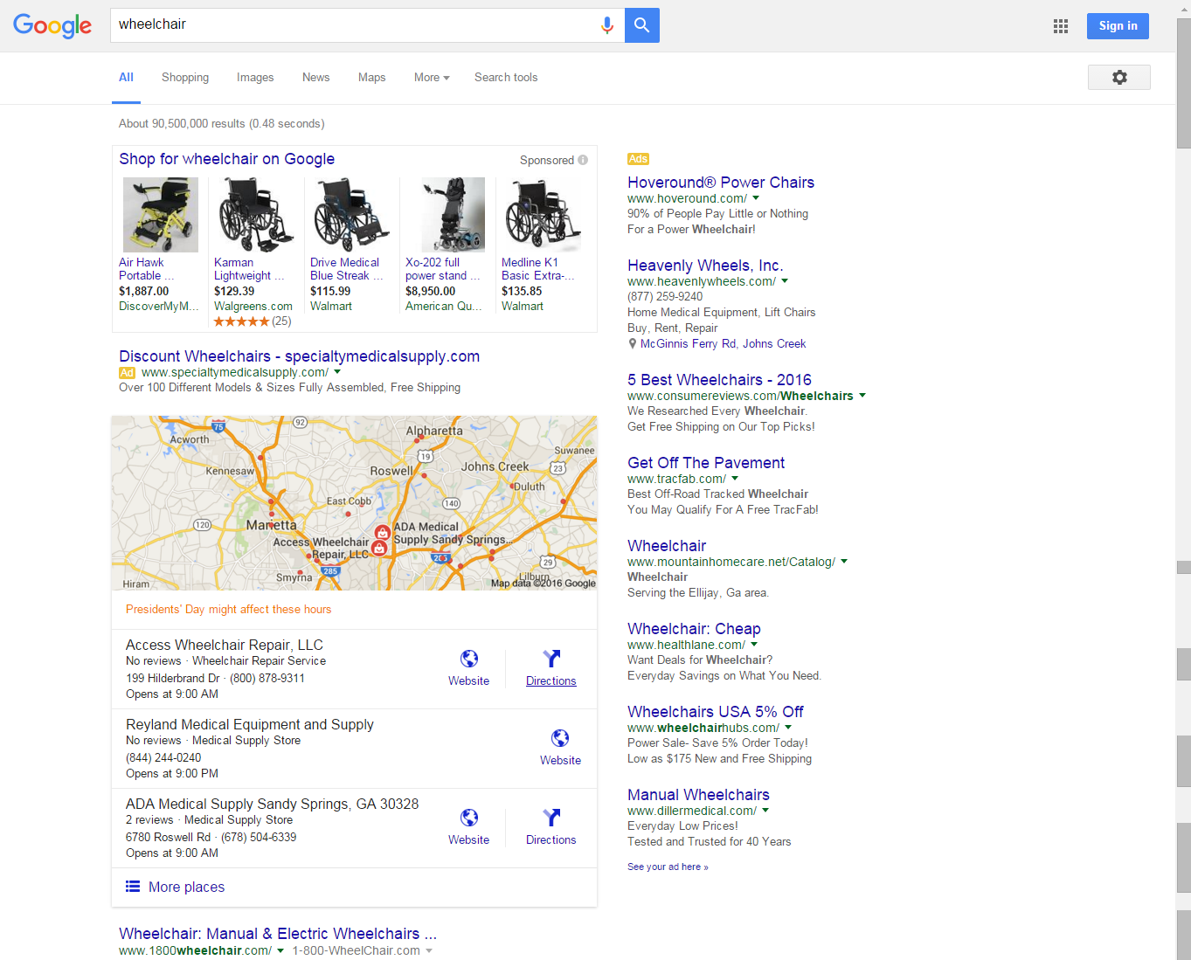The width and height of the screenshot is (1191, 960).
Task: Switch to the Shopping tab
Action: coord(185,78)
